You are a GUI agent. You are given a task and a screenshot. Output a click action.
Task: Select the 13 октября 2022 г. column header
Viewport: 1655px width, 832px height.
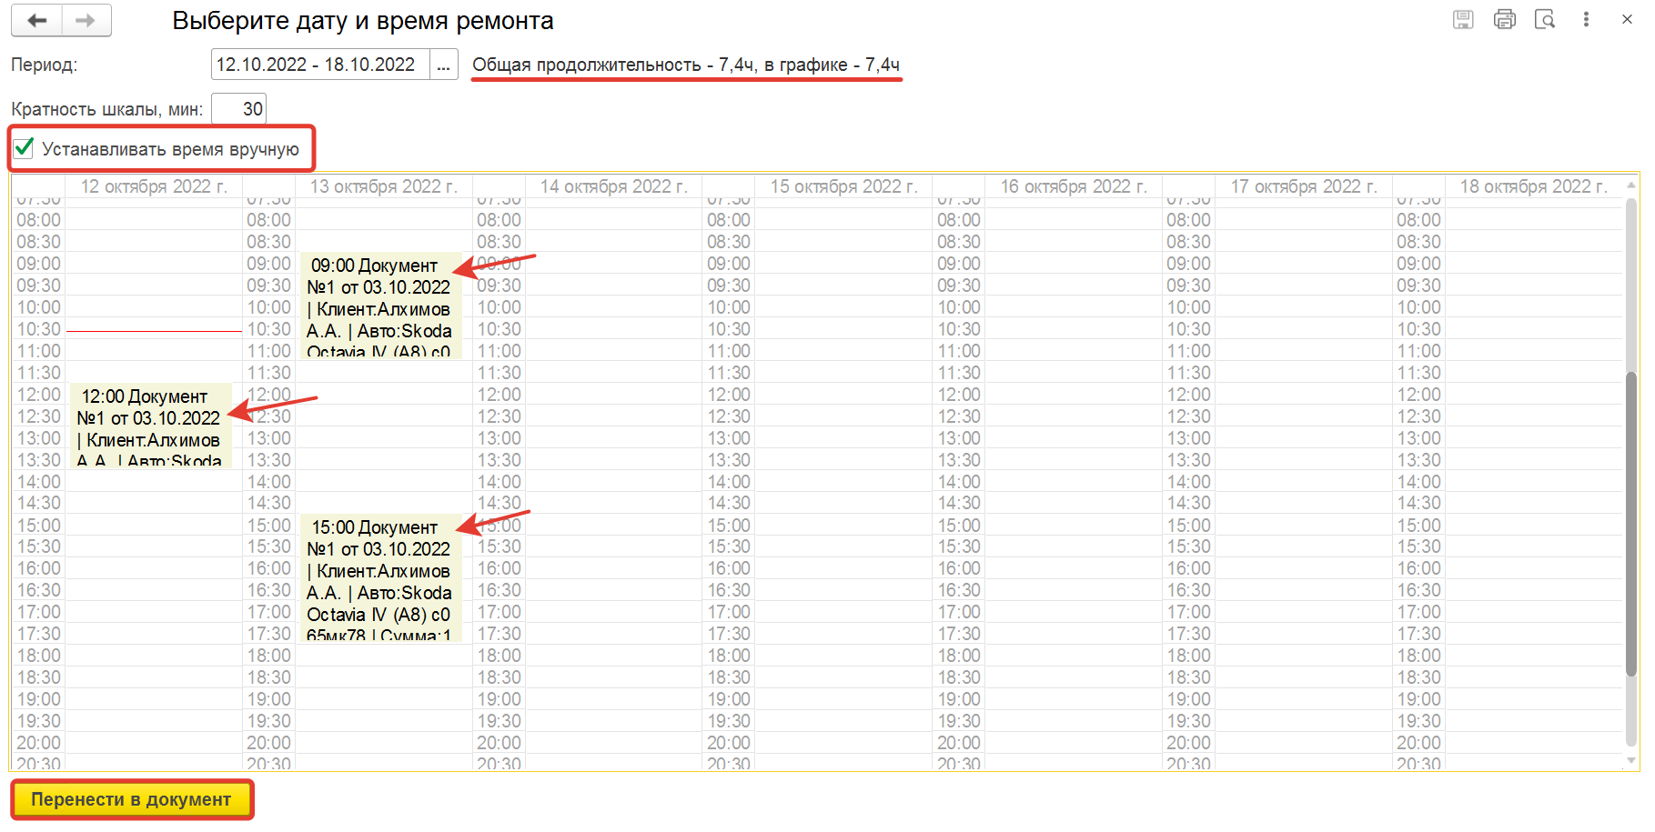383,186
